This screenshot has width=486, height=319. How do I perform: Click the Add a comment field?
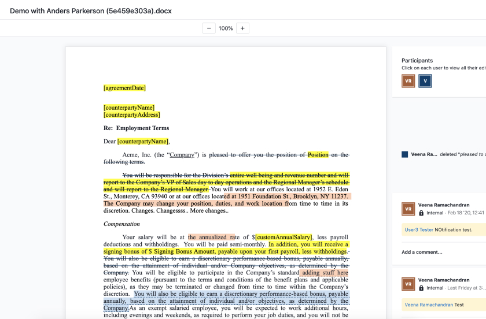tap(422, 252)
